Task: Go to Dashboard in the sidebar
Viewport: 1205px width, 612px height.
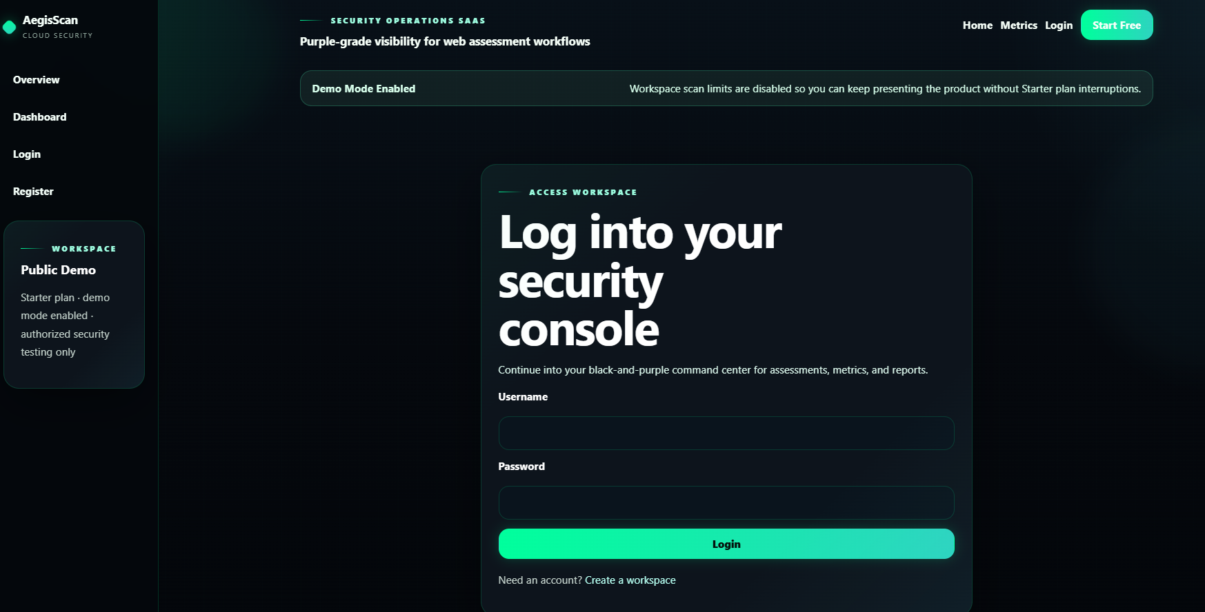Action: pyautogui.click(x=39, y=117)
